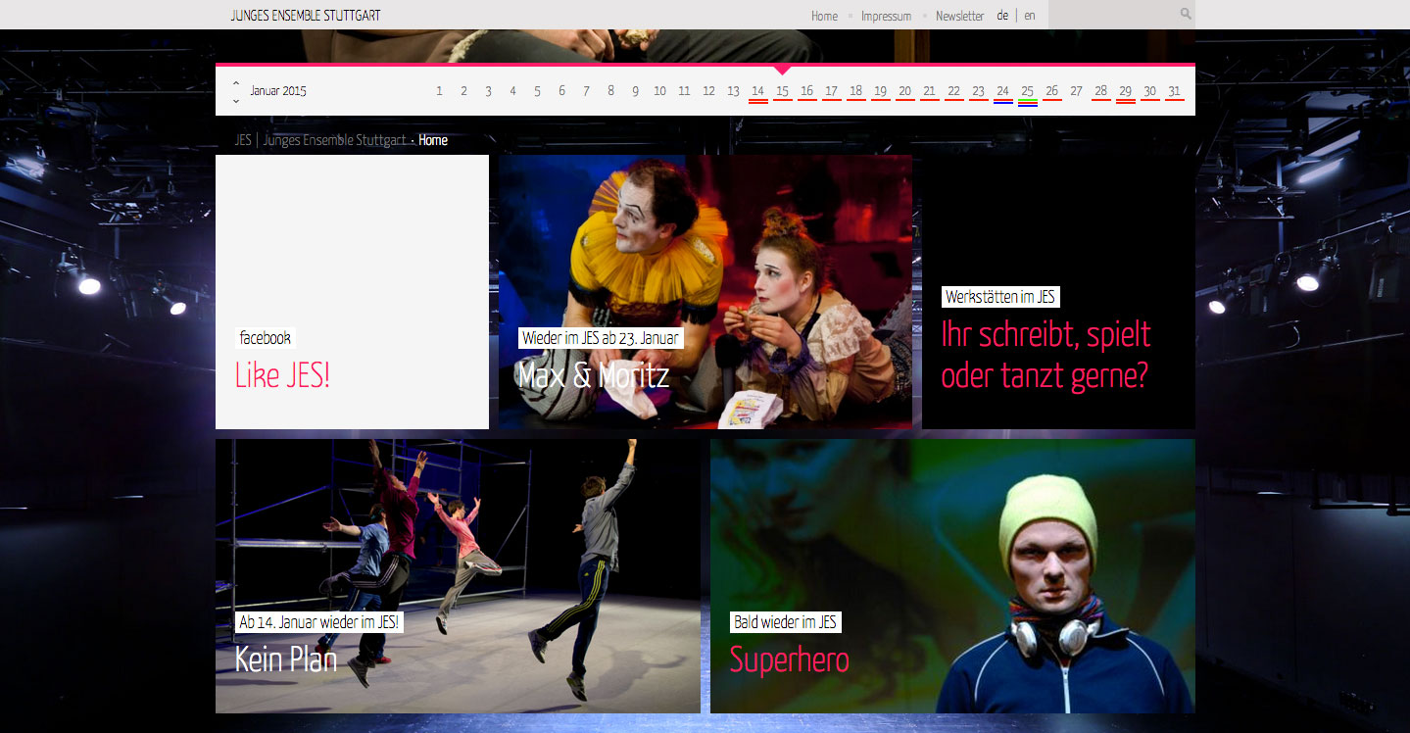Click the Bald wieder im JES label
The image size is (1410, 733).
[785, 622]
